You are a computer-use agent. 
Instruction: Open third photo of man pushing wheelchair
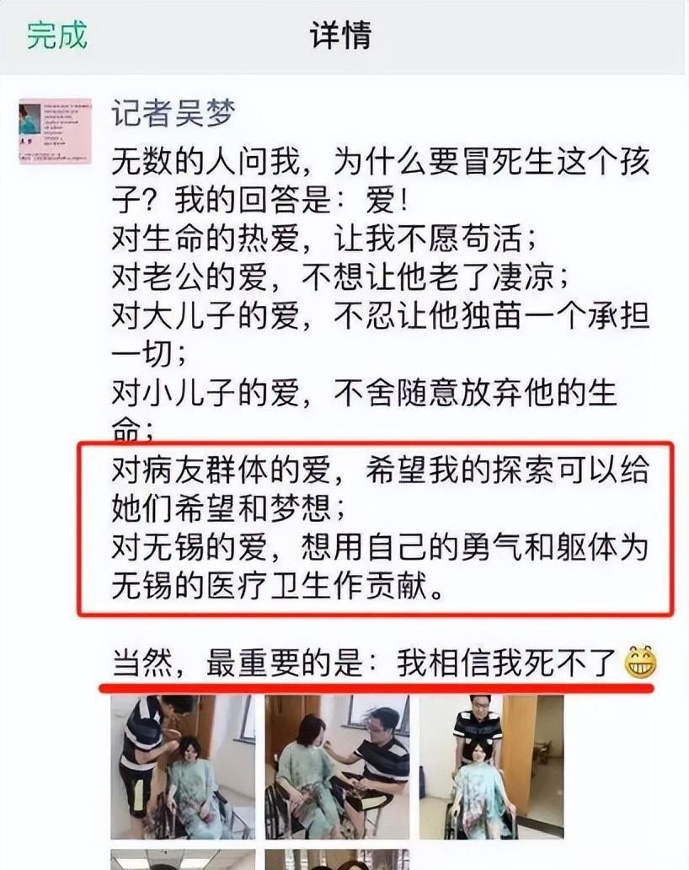tap(491, 767)
